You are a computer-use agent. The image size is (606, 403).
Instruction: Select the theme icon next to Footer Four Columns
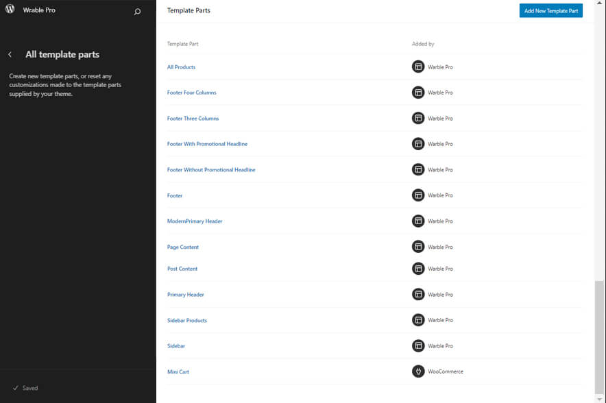(418, 93)
